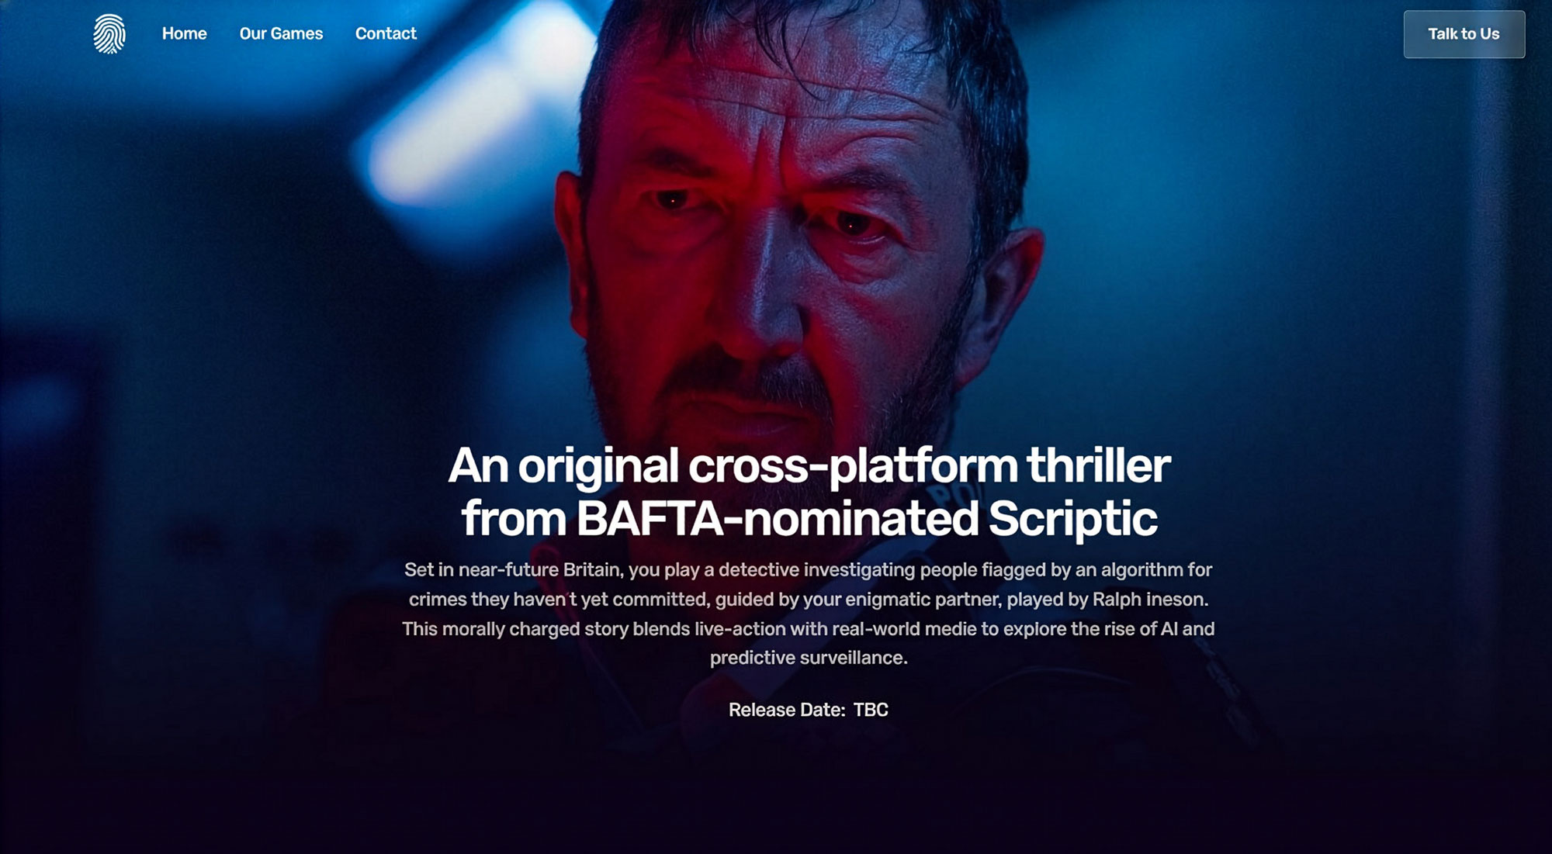Click the 'Release Date:' label

(x=787, y=710)
